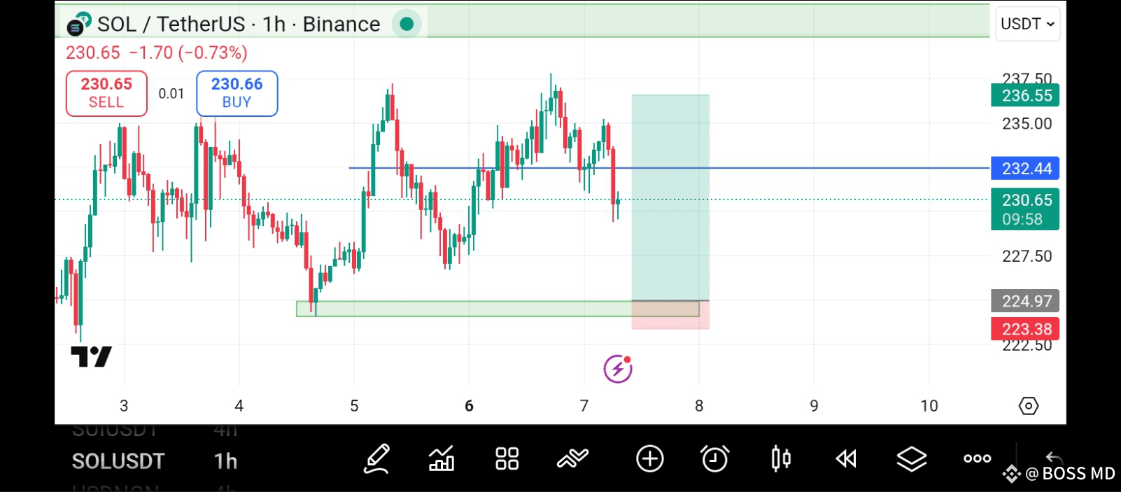Click date 10 on time axis
This screenshot has width=1121, height=492.
(x=929, y=406)
